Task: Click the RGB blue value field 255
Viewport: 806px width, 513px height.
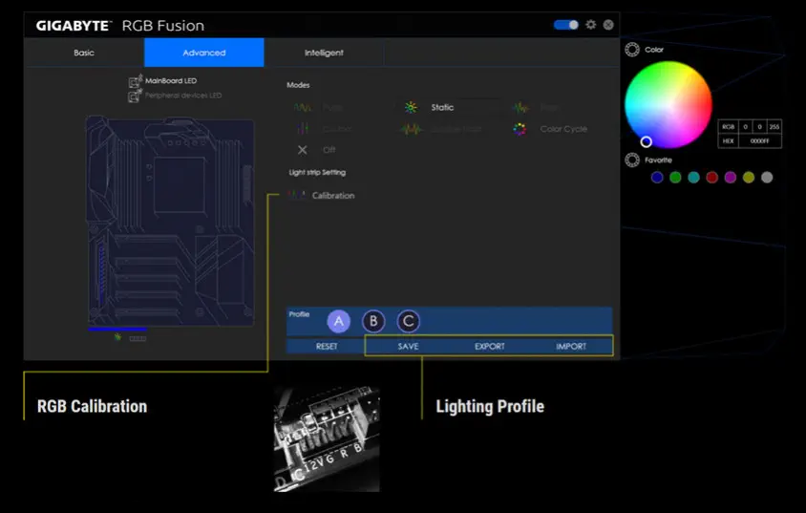Action: [x=774, y=126]
